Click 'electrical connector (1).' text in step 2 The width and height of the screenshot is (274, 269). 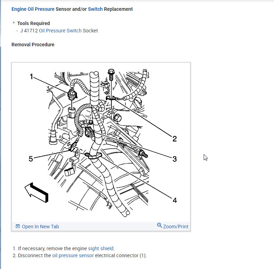(x=121, y=255)
